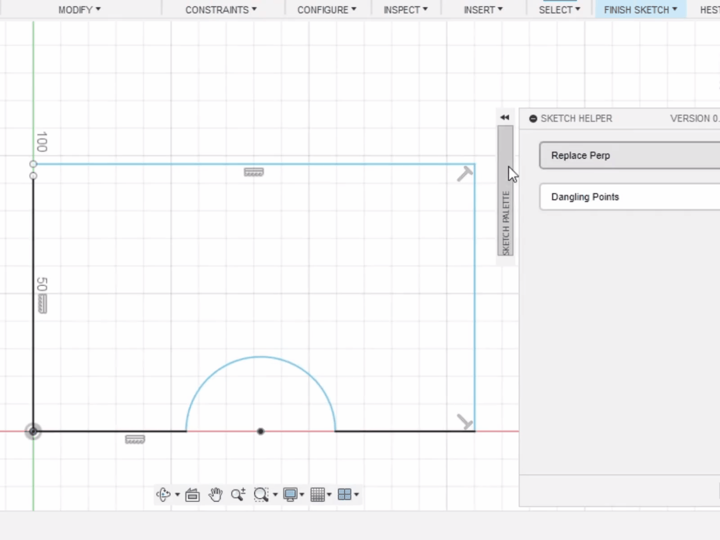720x540 pixels.
Task: Select the horizontal constraint icon below bottom-left line
Action: click(135, 440)
